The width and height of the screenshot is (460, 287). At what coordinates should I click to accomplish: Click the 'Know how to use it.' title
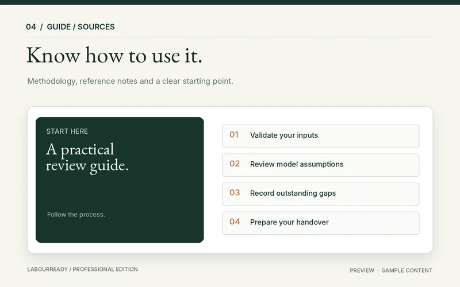(114, 55)
